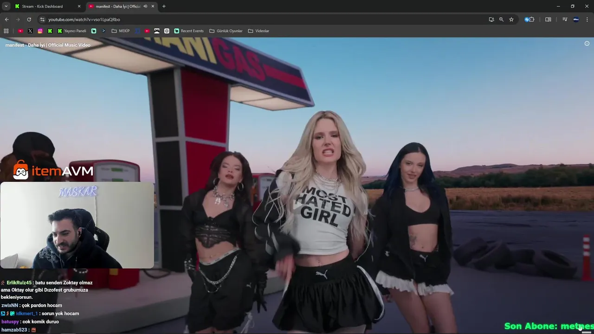594x334 pixels.
Task: Open the teal-icon bookmark after Yayıncı Paneli
Action: [94, 31]
